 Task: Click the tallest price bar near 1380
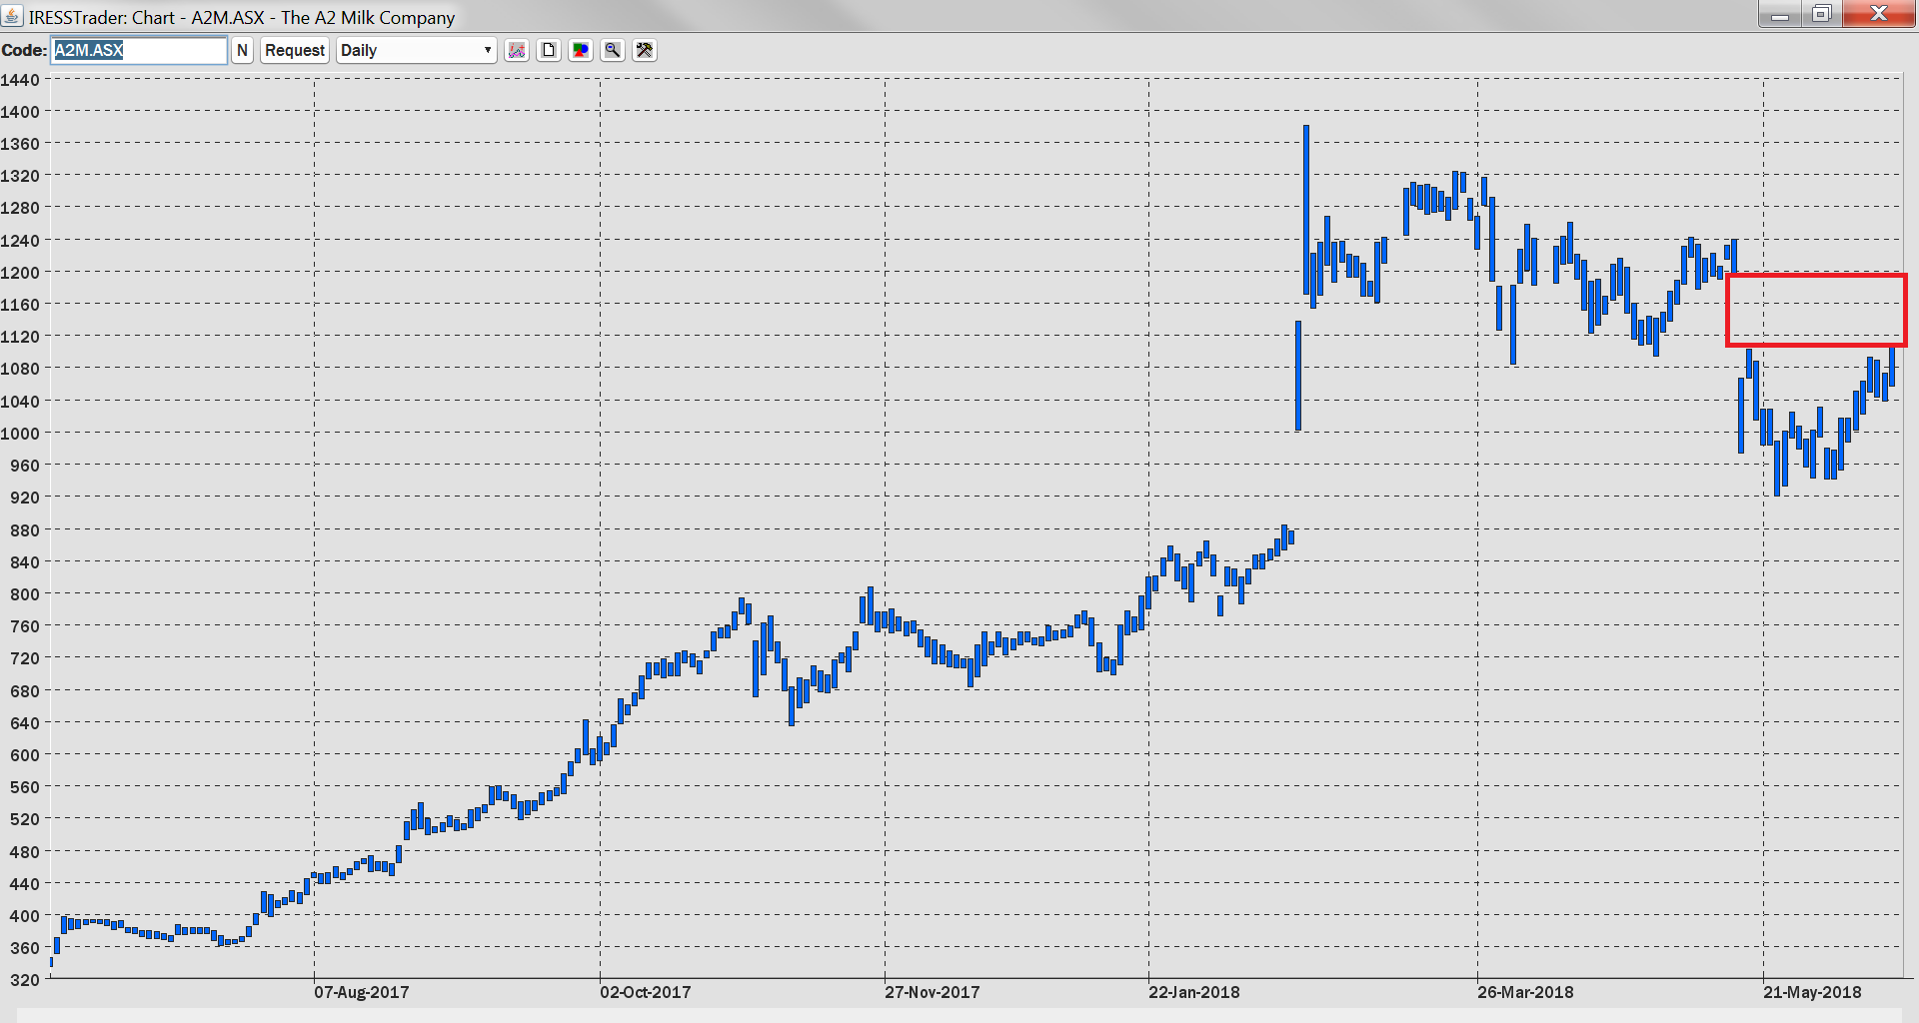(x=1305, y=210)
